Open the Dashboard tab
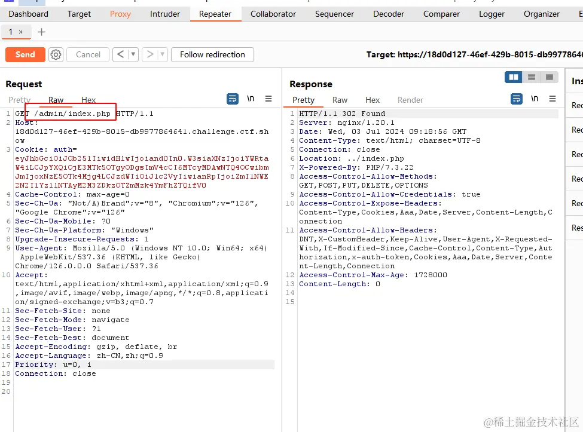The width and height of the screenshot is (583, 432). click(28, 14)
